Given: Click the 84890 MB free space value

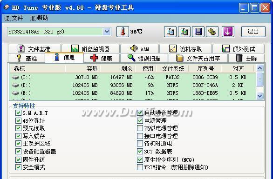Looking at the screenshot, I should coord(121,93).
